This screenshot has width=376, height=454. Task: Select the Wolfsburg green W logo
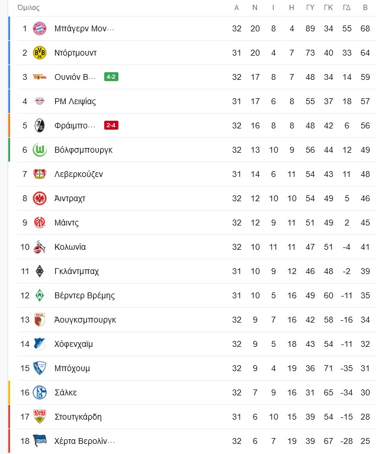(x=40, y=150)
